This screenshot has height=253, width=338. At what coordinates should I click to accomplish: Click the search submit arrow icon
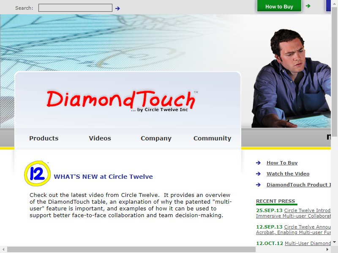point(117,8)
